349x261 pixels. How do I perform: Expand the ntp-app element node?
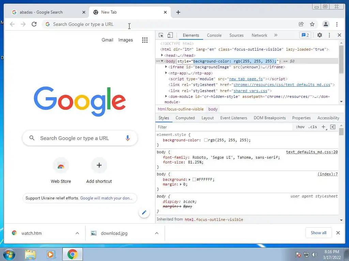[166, 73]
